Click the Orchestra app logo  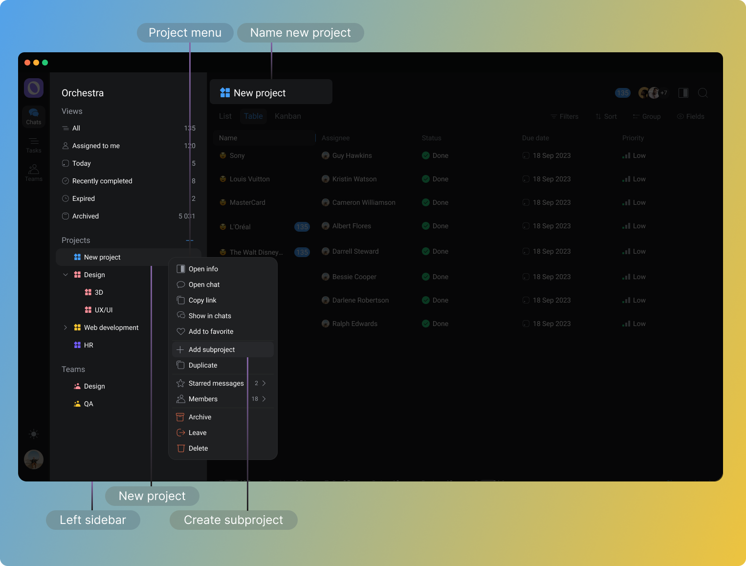point(34,88)
